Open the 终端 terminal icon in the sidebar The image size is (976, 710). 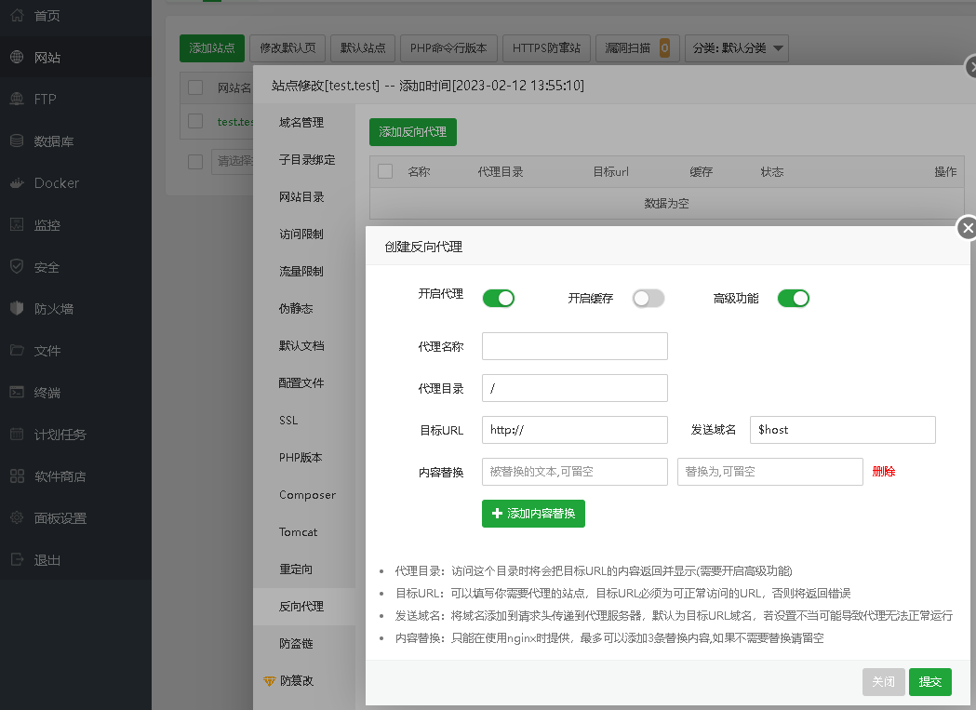tap(17, 392)
